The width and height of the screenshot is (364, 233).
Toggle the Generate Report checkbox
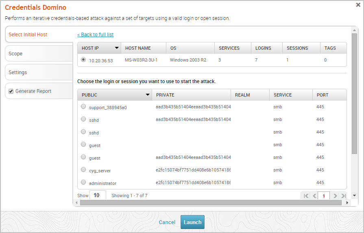(11, 91)
